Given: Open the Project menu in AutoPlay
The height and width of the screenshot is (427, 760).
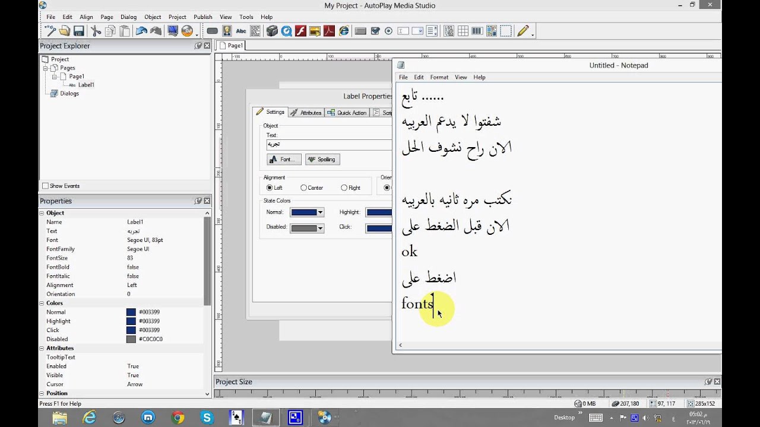Looking at the screenshot, I should [177, 17].
